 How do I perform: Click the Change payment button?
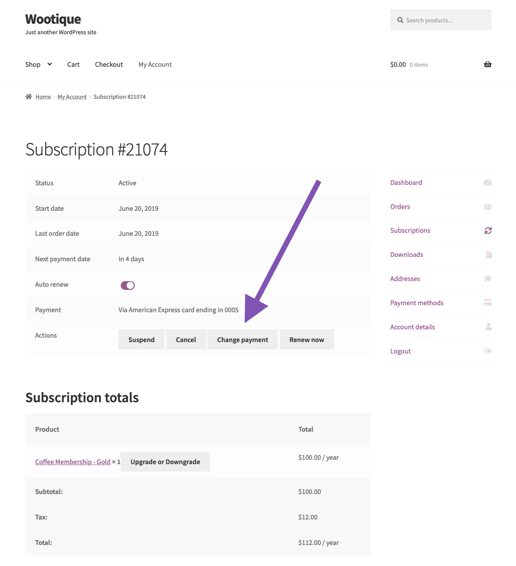[x=242, y=339]
